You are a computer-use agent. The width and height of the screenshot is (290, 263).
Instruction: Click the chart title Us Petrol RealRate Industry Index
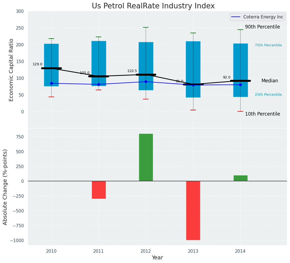click(x=153, y=6)
